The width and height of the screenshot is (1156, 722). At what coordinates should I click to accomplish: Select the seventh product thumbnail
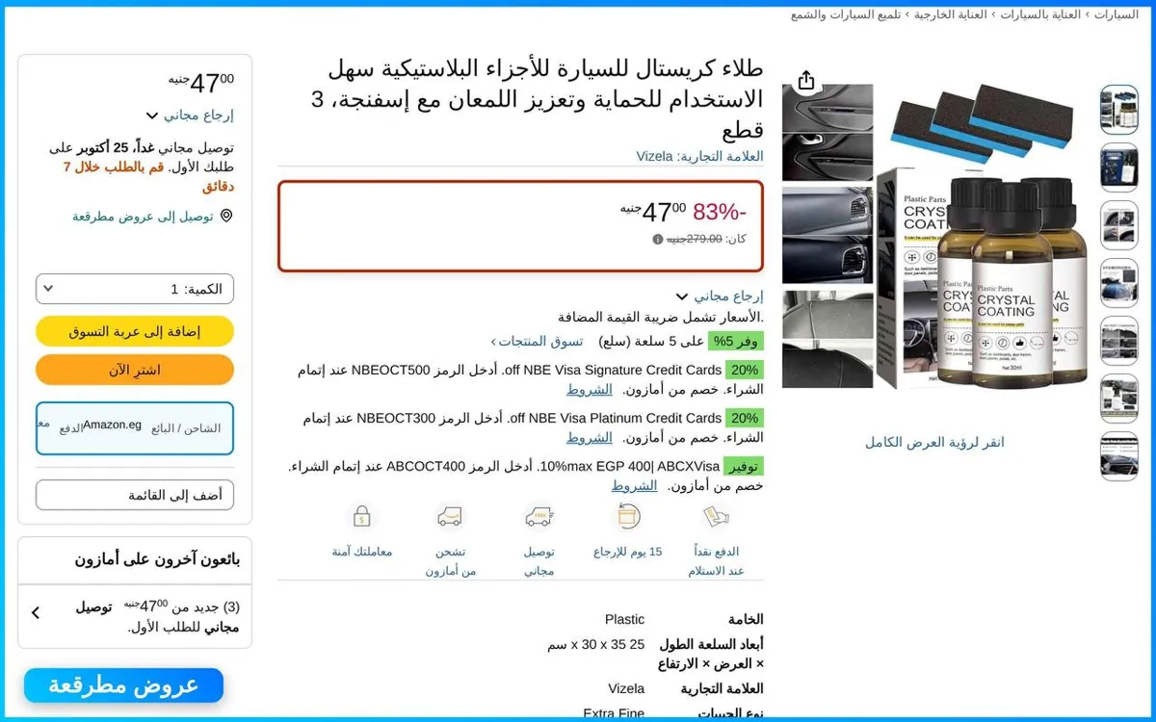[1119, 456]
